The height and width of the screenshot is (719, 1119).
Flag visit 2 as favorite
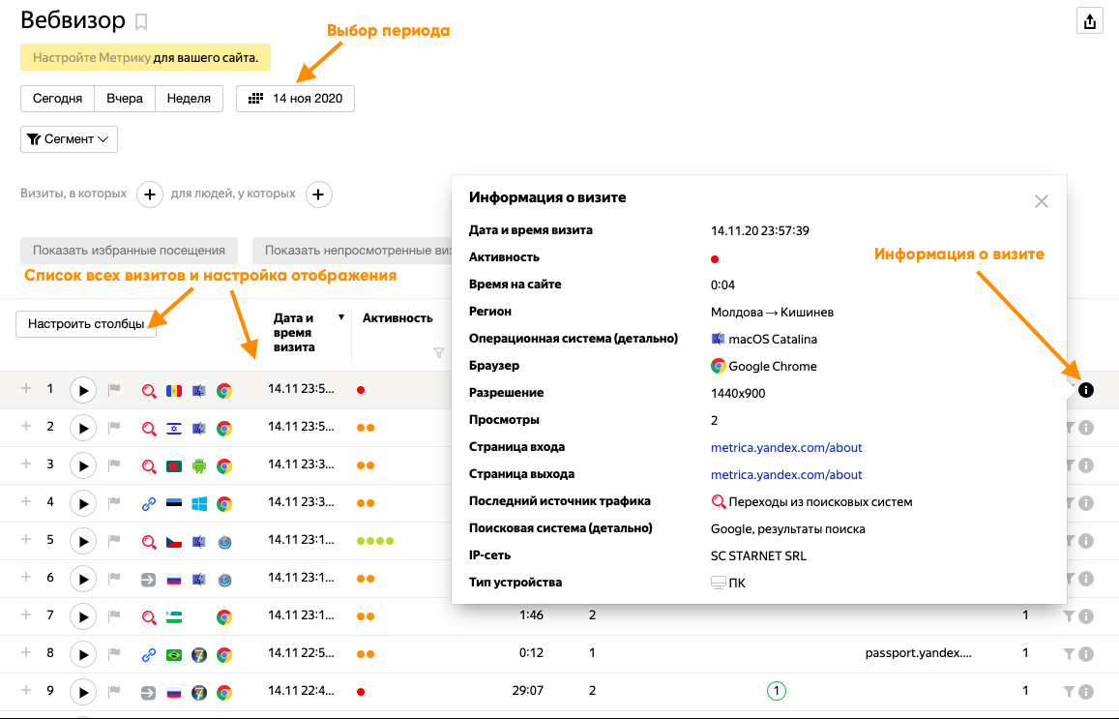(x=114, y=428)
